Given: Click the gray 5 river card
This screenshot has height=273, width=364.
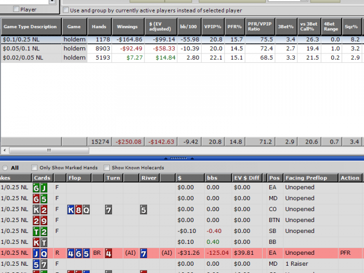Looking at the screenshot, I should [144, 210].
